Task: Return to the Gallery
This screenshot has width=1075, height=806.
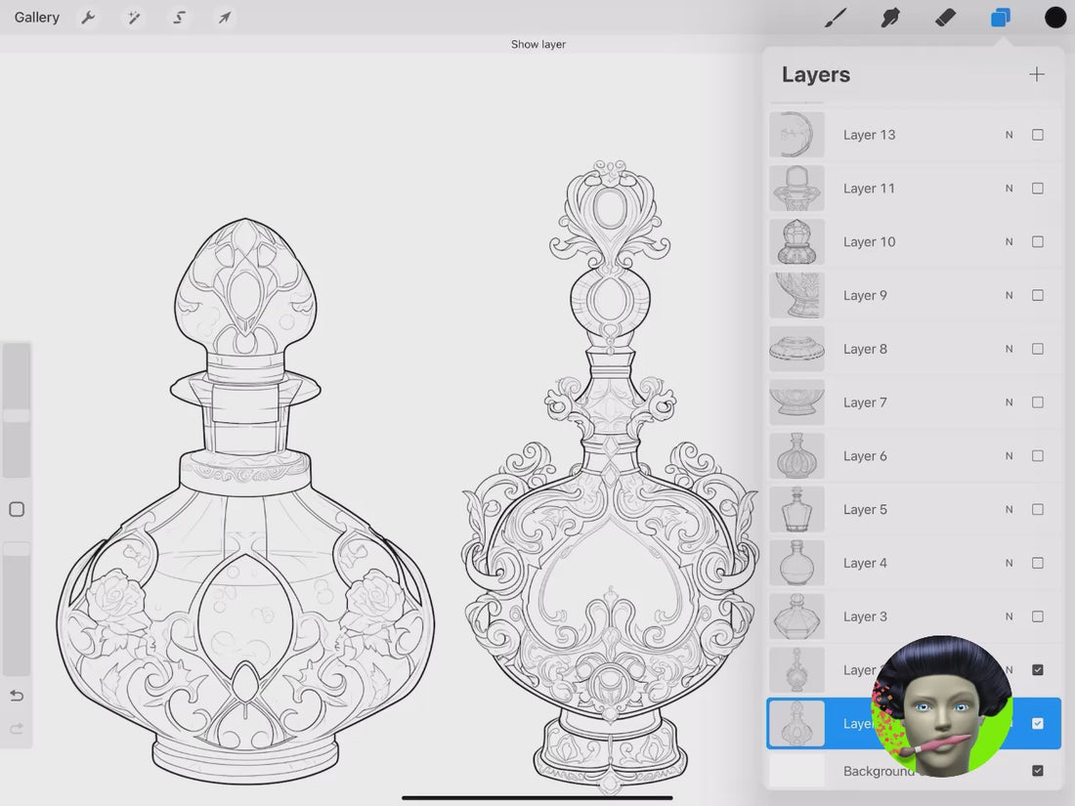Action: (37, 18)
